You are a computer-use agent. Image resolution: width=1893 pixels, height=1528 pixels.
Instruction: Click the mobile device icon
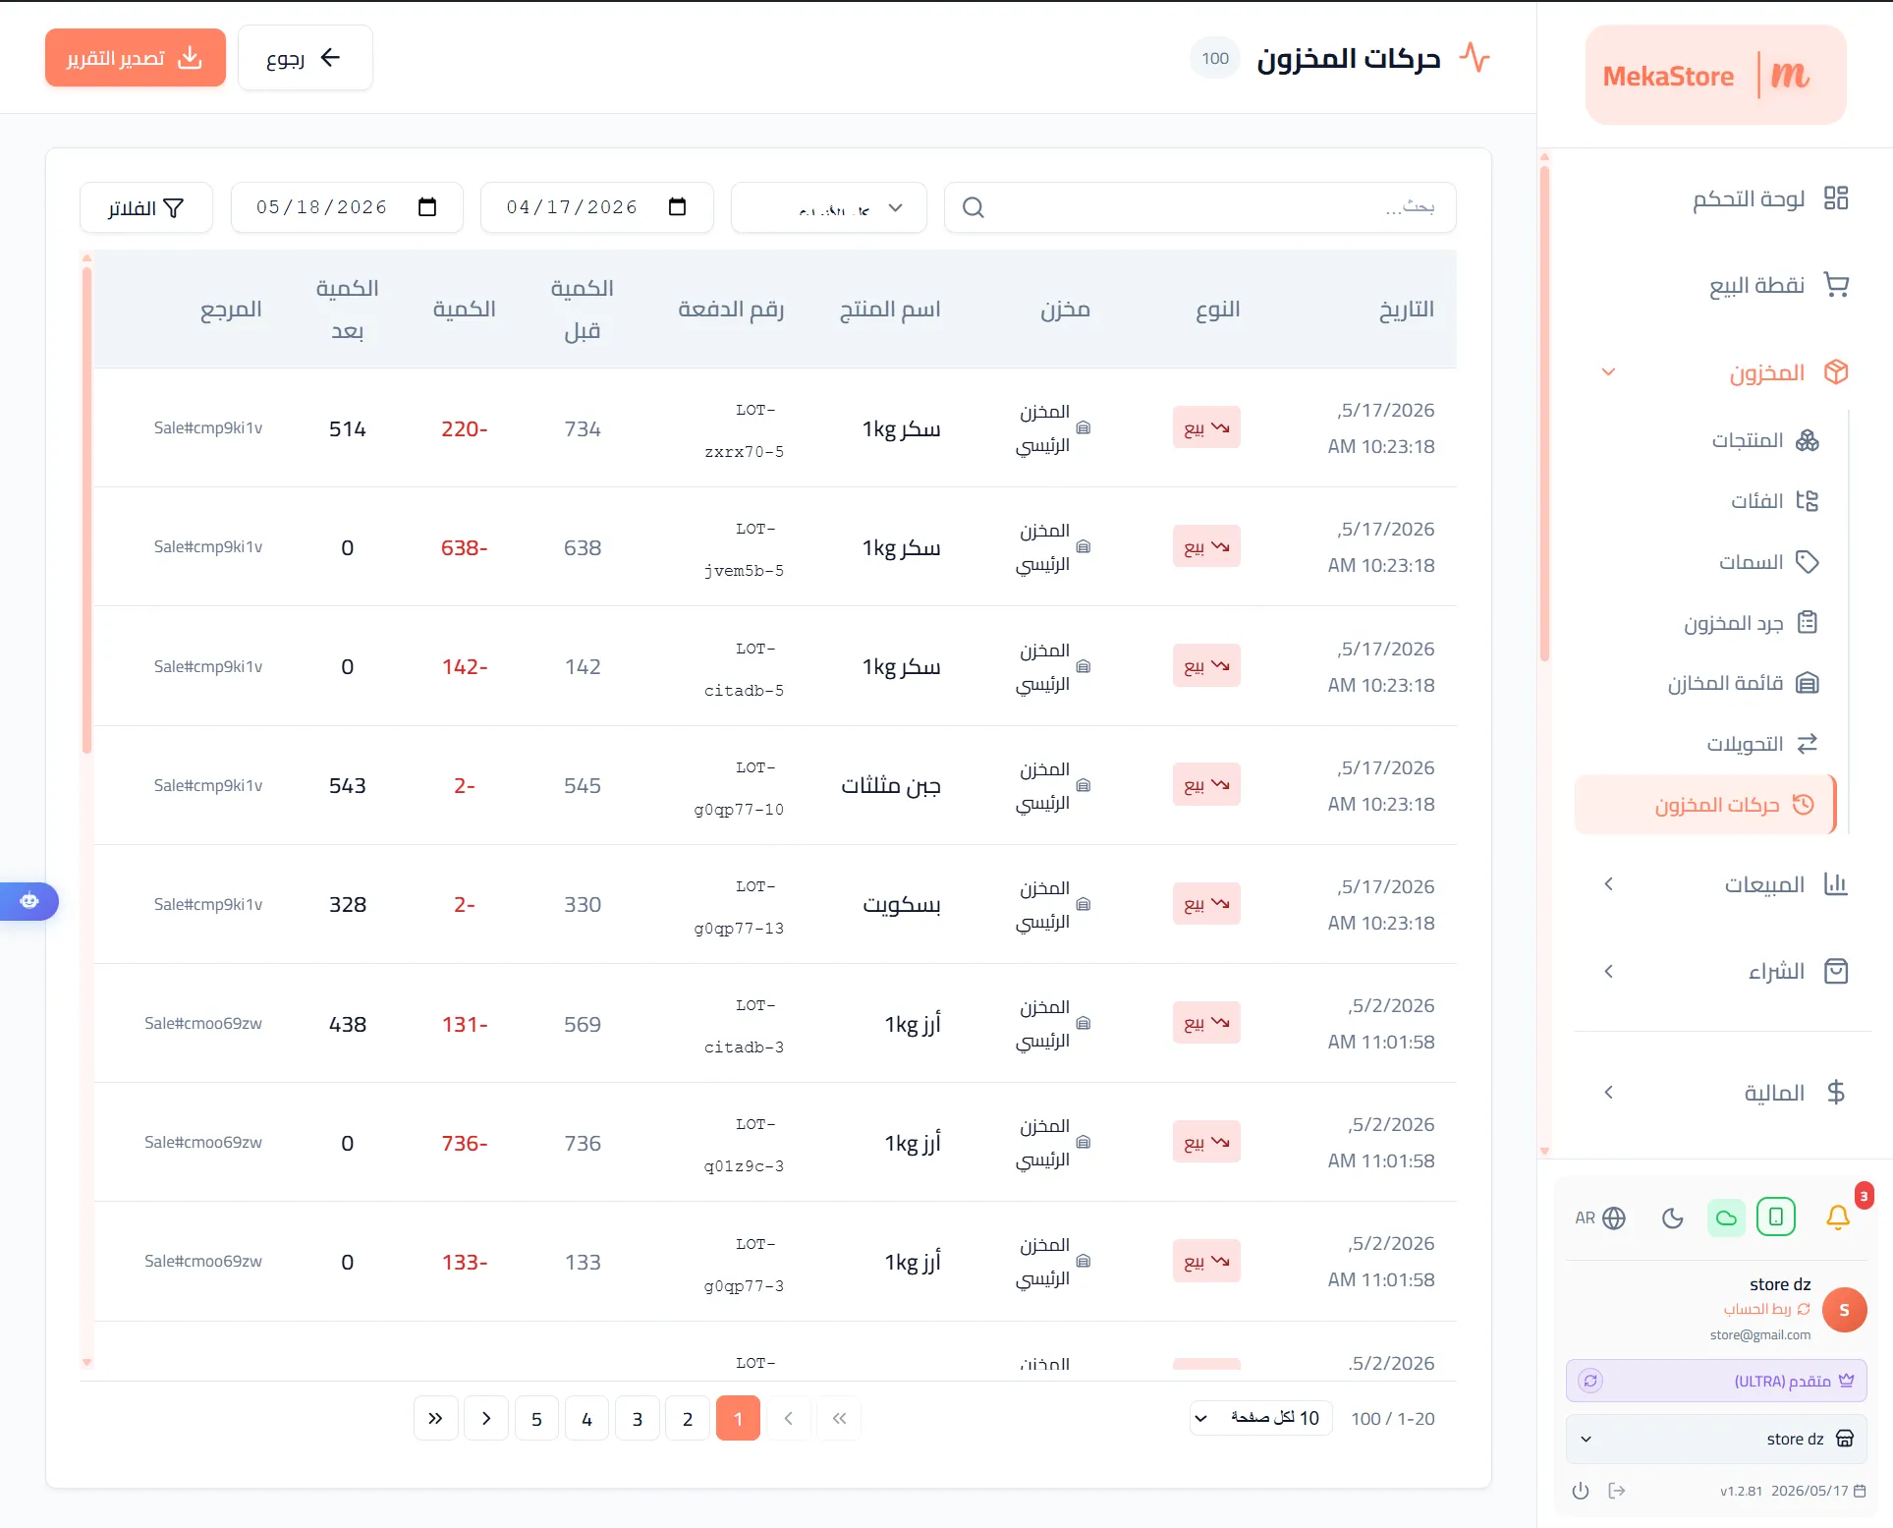(x=1776, y=1217)
